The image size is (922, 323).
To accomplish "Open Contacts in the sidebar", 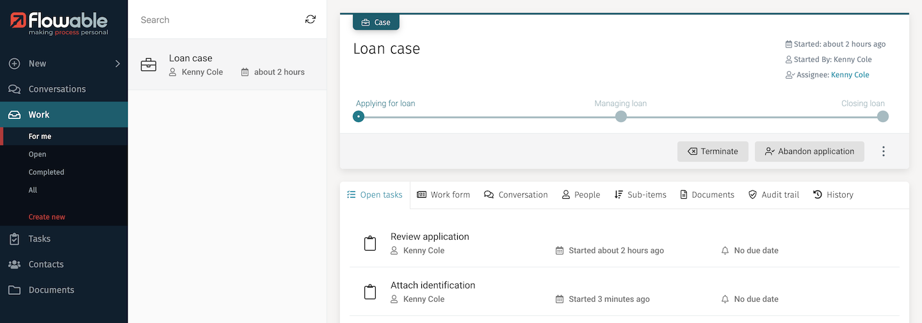I will pos(45,264).
